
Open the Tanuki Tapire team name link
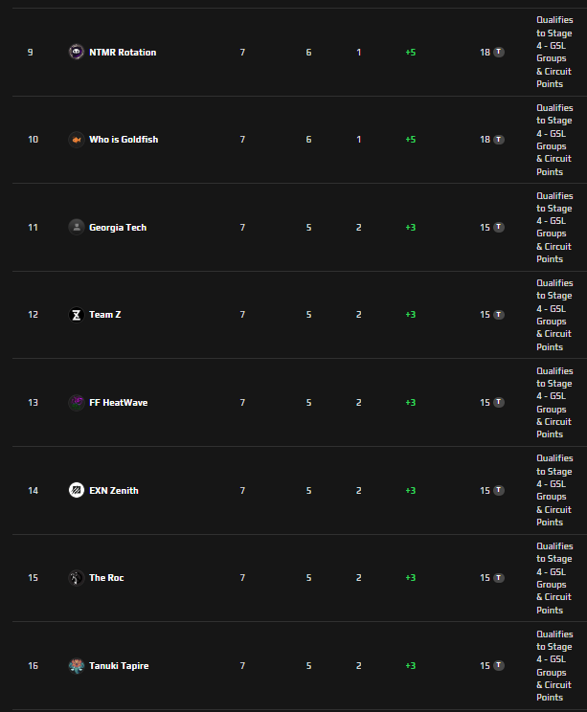119,666
